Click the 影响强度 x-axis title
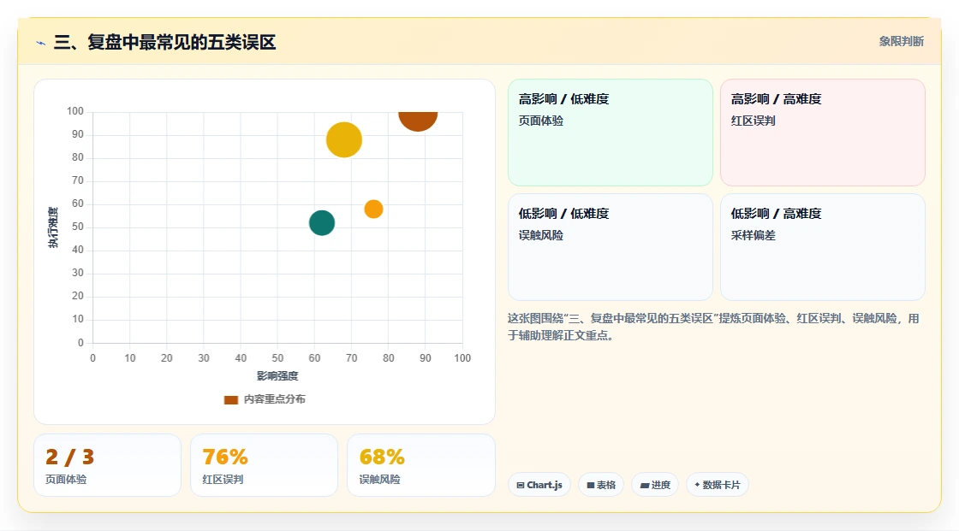Screen dimensions: 959x531 (x=277, y=375)
